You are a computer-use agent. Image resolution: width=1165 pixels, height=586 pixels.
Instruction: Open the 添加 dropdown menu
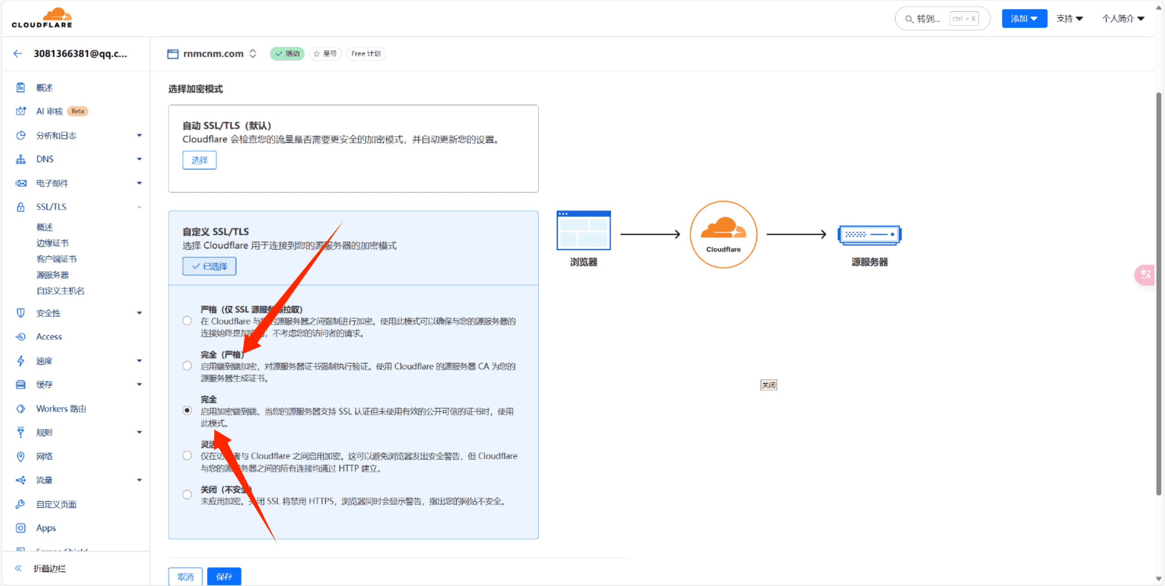(1024, 18)
